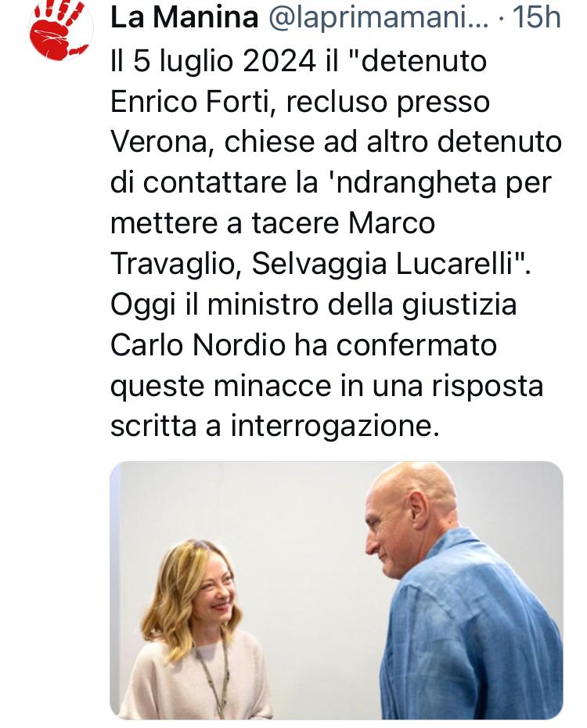Image resolution: width=587 pixels, height=728 pixels.
Task: Open La Manina display name profile
Action: [x=184, y=17]
